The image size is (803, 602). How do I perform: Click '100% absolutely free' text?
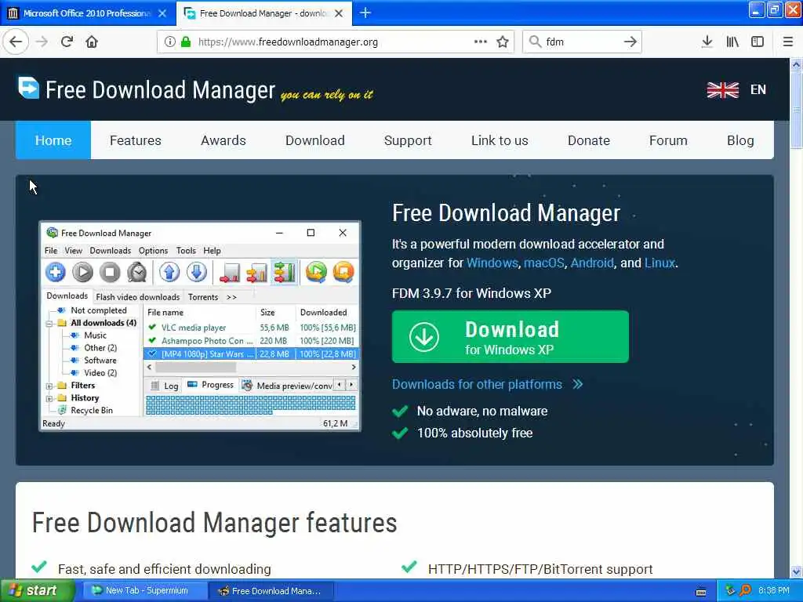click(x=474, y=433)
